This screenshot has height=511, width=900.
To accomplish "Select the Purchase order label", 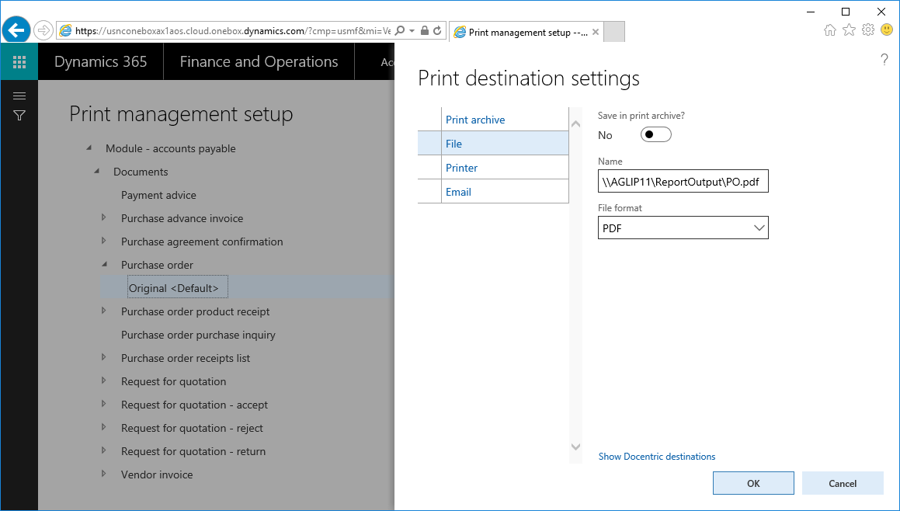I will 157,265.
